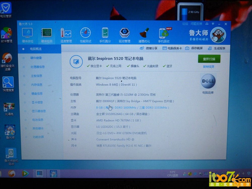Click the Windows 8 64位 operating system value

(x=116, y=84)
